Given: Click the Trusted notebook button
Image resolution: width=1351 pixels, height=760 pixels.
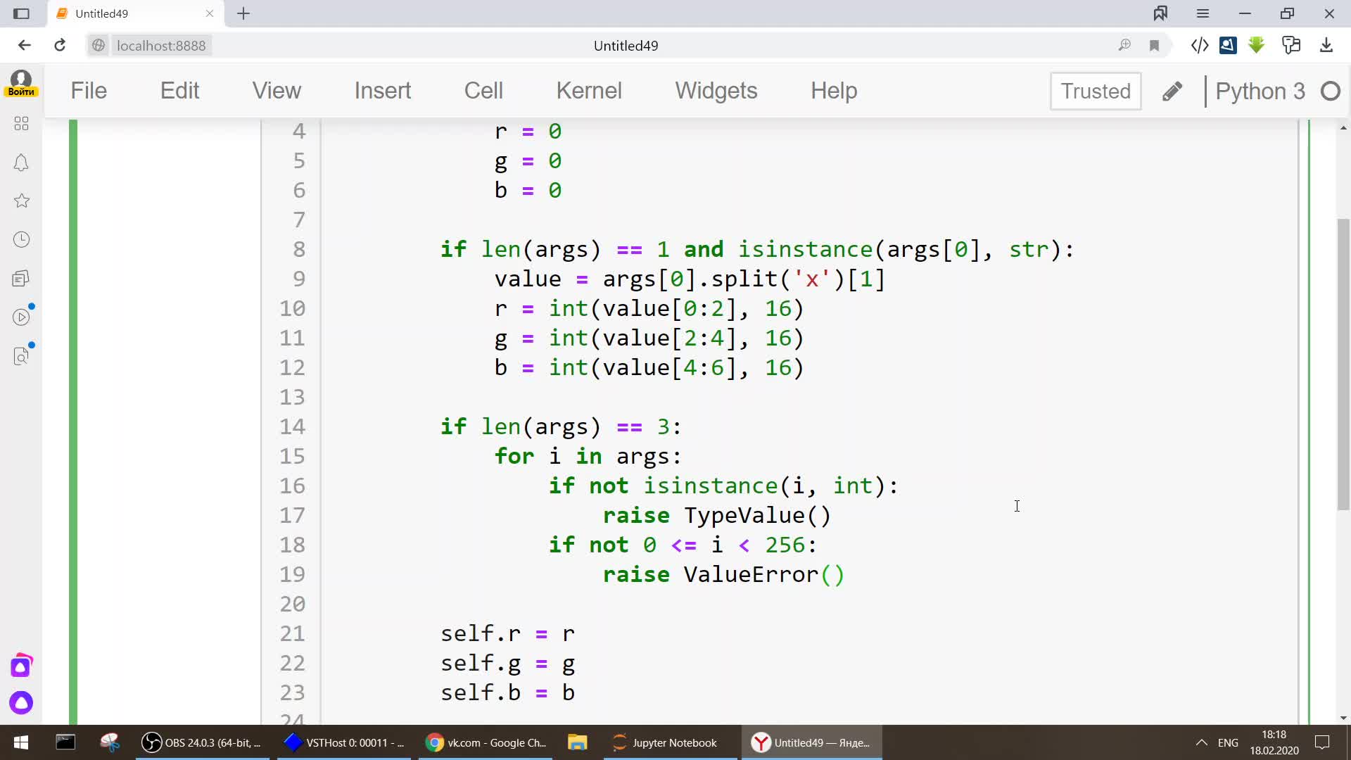Looking at the screenshot, I should [1096, 91].
